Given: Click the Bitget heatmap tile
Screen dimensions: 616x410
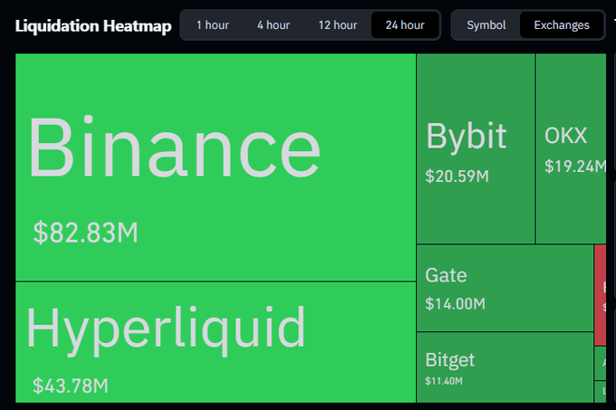Looking at the screenshot, I should tap(505, 367).
